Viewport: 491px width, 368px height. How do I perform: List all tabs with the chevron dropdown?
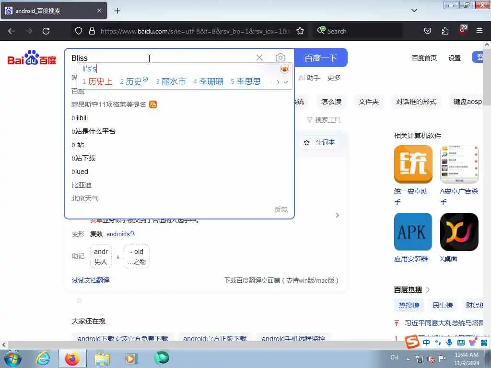414,11
